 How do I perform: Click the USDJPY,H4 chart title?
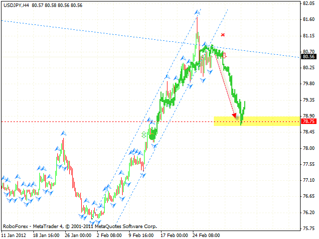tap(16, 4)
